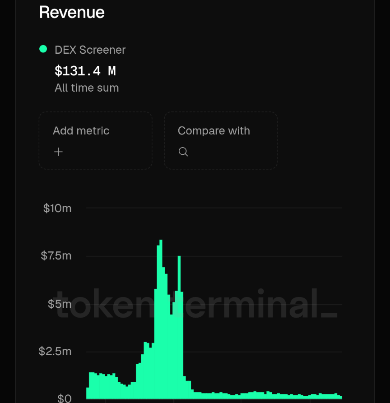
Task: Click the plus icon under Add metric
Action: 58,152
